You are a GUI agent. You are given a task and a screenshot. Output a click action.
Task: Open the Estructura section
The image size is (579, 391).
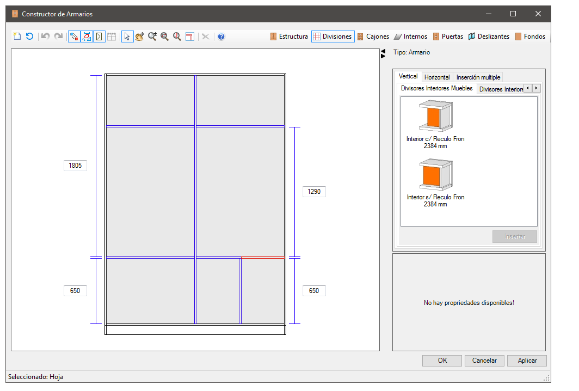[x=289, y=36]
